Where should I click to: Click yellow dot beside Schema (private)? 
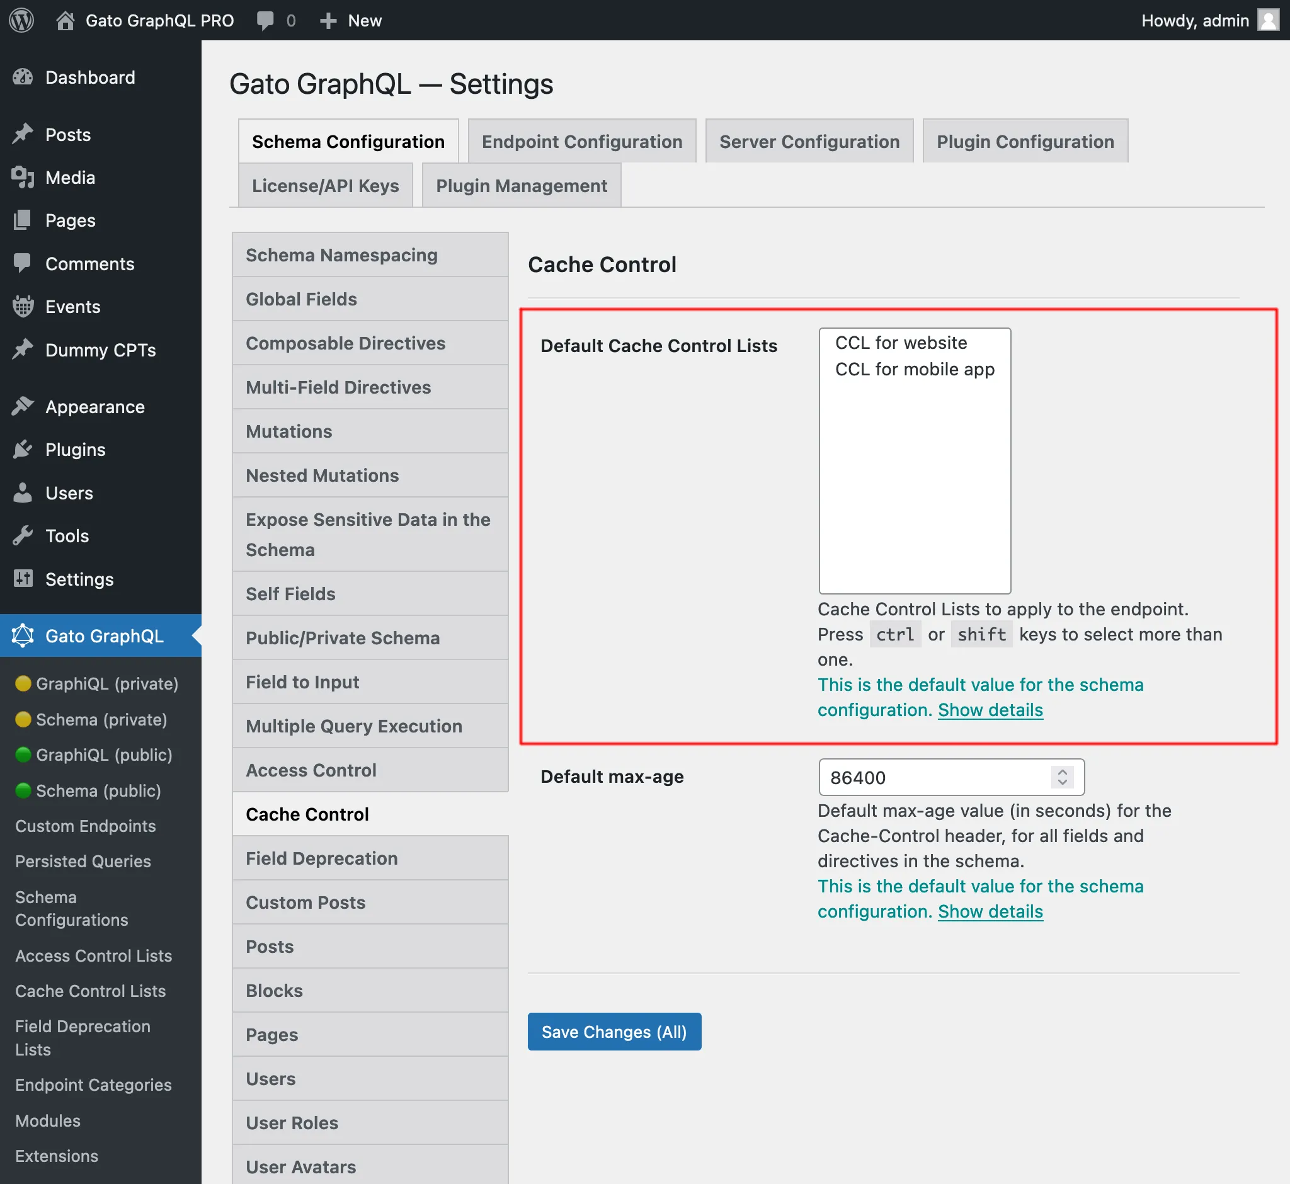click(23, 719)
